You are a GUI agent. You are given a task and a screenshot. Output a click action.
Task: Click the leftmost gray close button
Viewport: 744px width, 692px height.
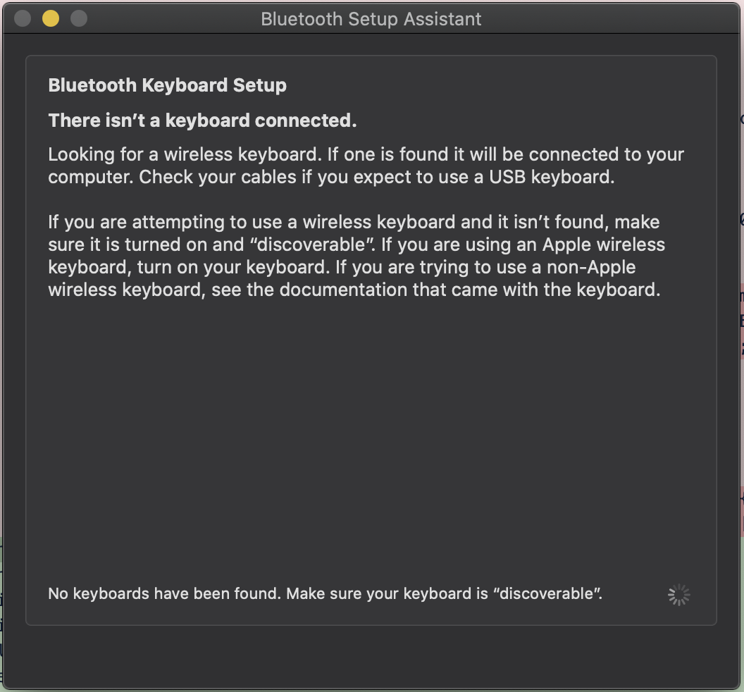23,18
